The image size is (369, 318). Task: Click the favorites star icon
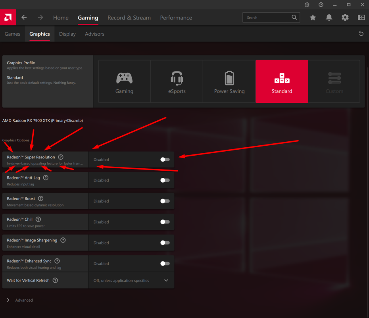coord(313,17)
